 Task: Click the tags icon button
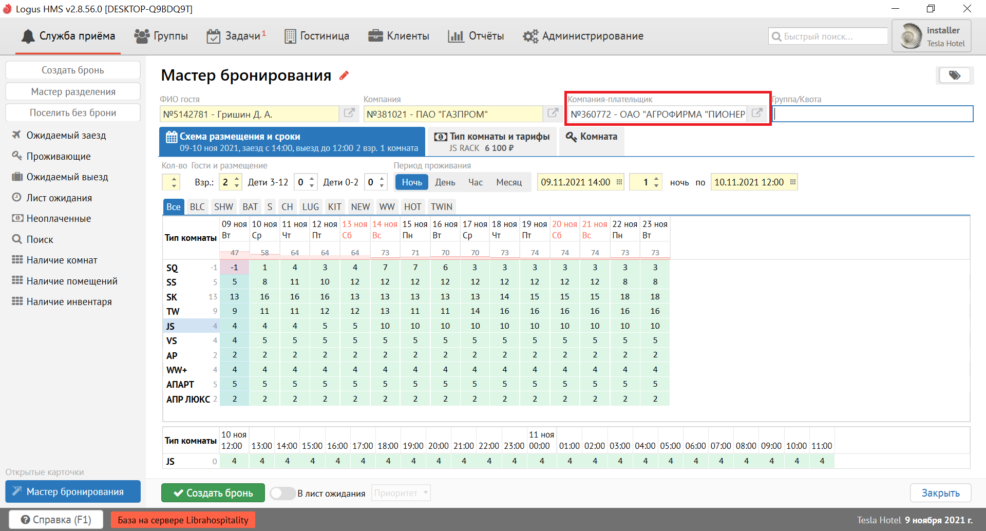[954, 75]
